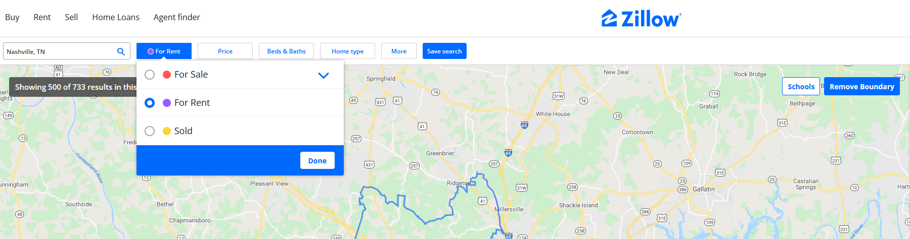Select the For Rent radio button
910x239 pixels.
click(x=150, y=103)
